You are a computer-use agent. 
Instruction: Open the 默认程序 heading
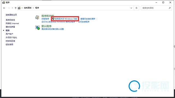click(46, 26)
